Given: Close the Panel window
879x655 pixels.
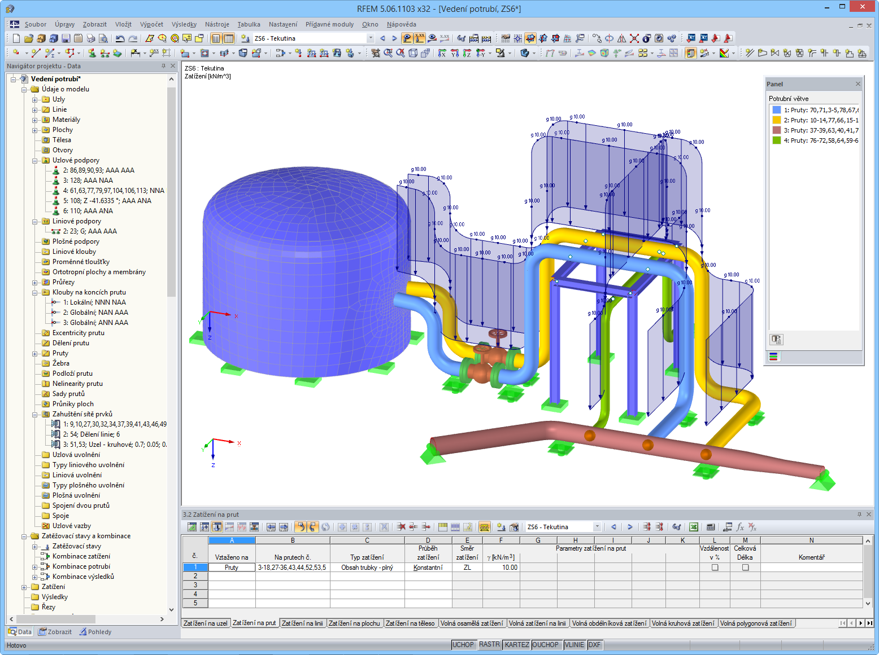Looking at the screenshot, I should pos(858,84).
